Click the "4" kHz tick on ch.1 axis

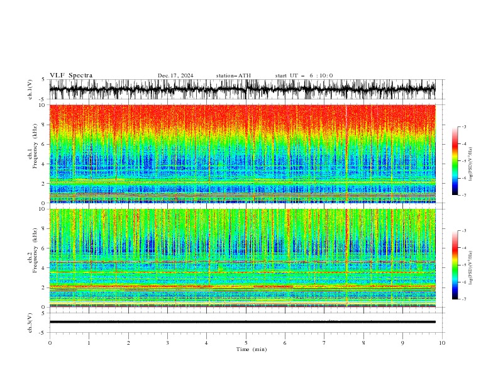[x=43, y=164]
